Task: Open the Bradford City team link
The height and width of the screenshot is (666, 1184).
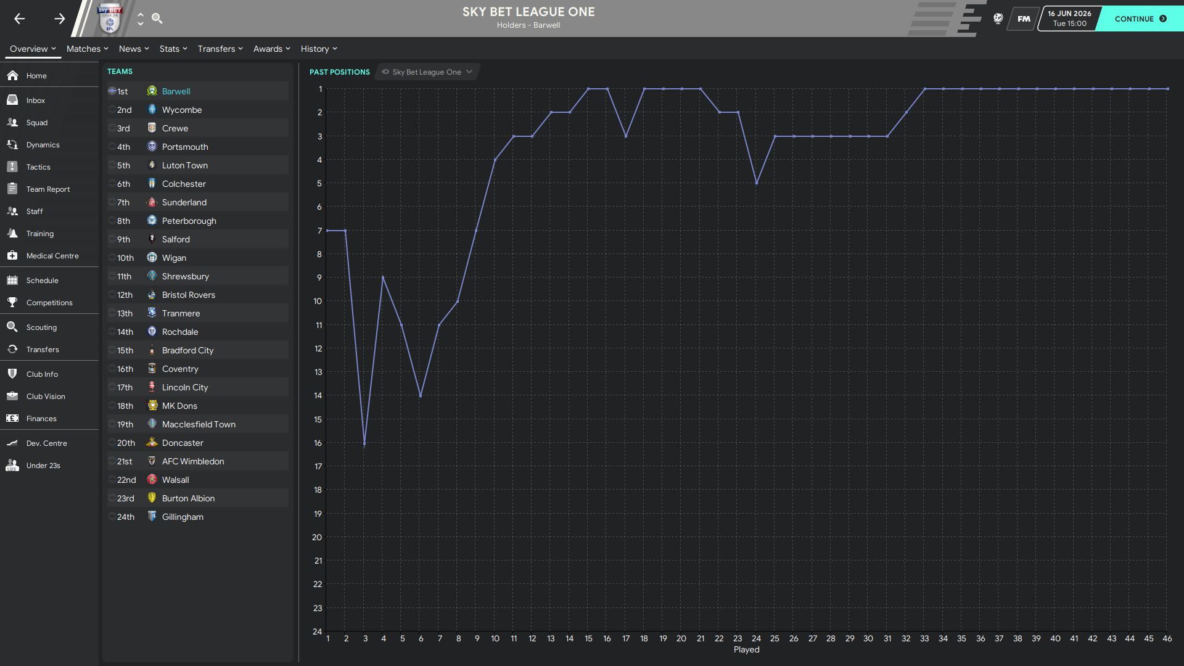Action: coord(187,350)
